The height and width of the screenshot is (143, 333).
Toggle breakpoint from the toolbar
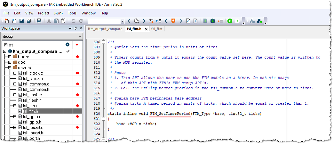point(220,21)
